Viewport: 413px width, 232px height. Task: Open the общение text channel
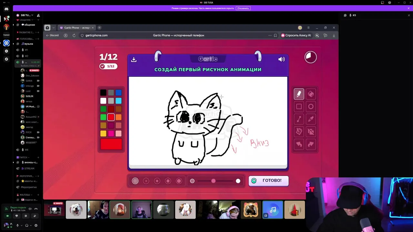[x=28, y=25]
